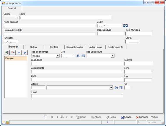Click the CNPJ masked field
166x126 pixels.
109,26
